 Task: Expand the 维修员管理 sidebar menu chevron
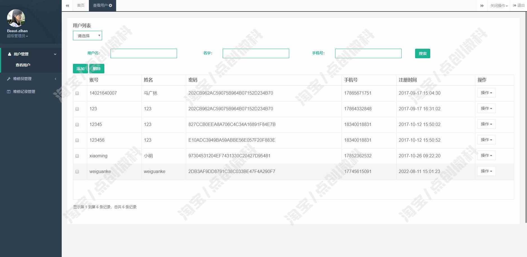tap(55, 79)
